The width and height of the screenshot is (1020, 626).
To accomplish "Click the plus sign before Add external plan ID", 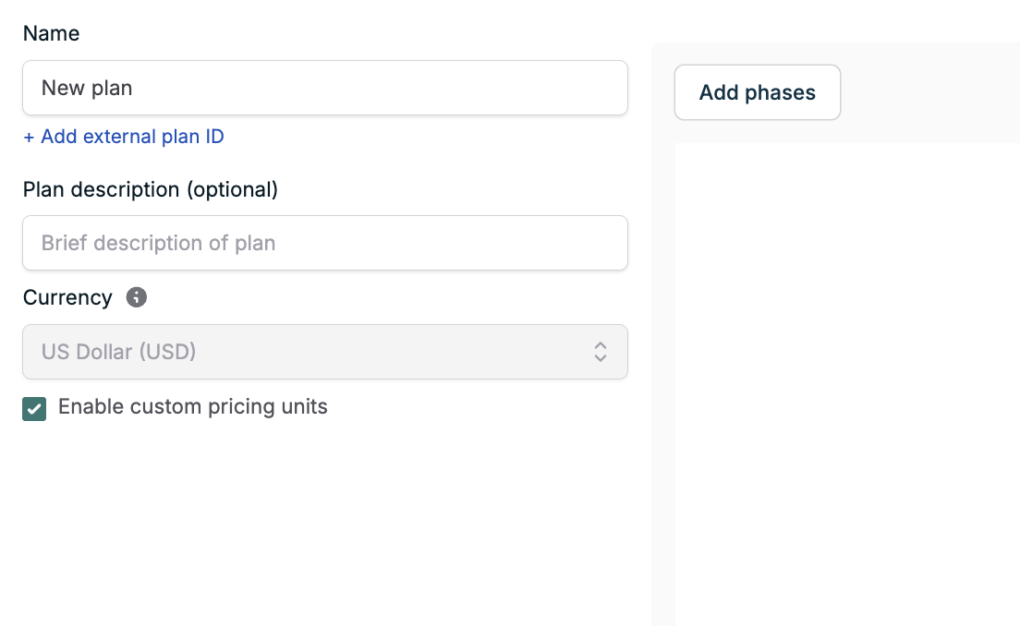I will pyautogui.click(x=29, y=137).
